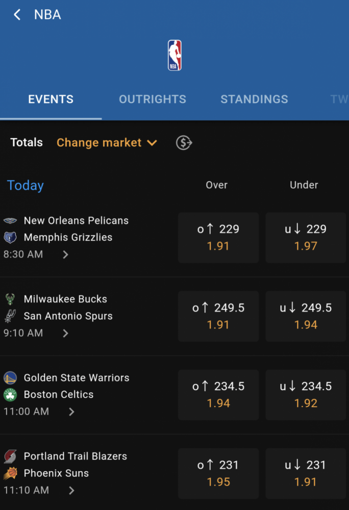This screenshot has width=349, height=510.
Task: Select the San Antonio Spurs team name
Action: pyautogui.click(x=68, y=316)
